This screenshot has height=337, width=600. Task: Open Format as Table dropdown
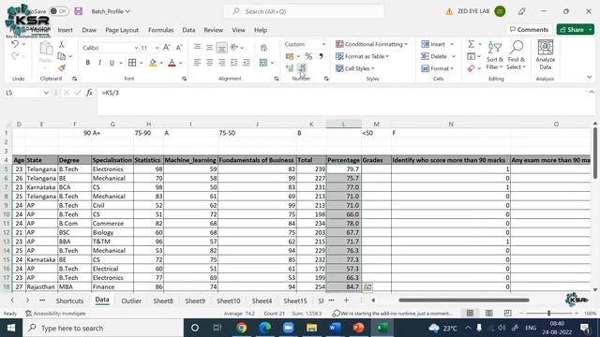click(x=362, y=56)
